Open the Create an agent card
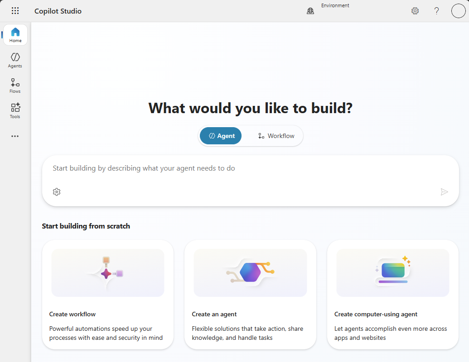 (250, 294)
